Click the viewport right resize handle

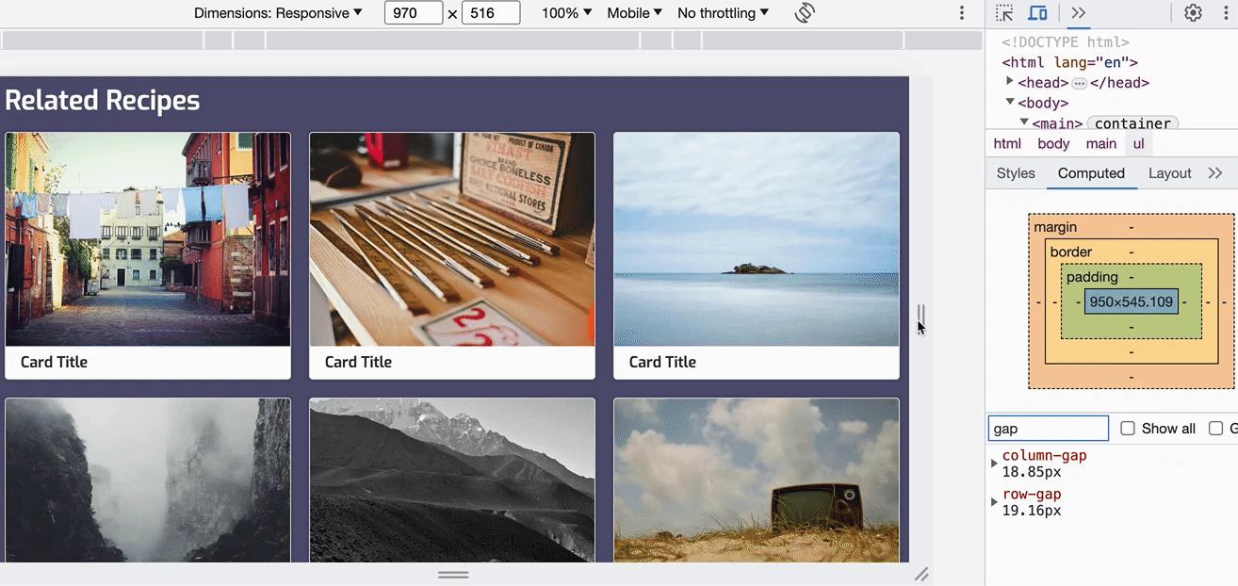click(921, 314)
